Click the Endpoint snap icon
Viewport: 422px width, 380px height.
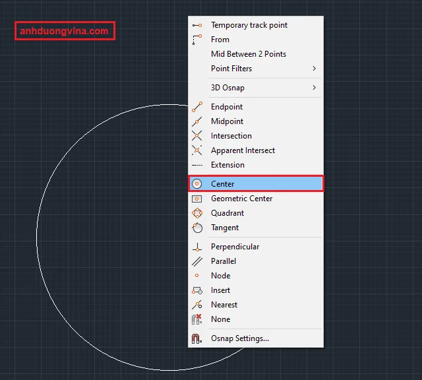coord(197,107)
